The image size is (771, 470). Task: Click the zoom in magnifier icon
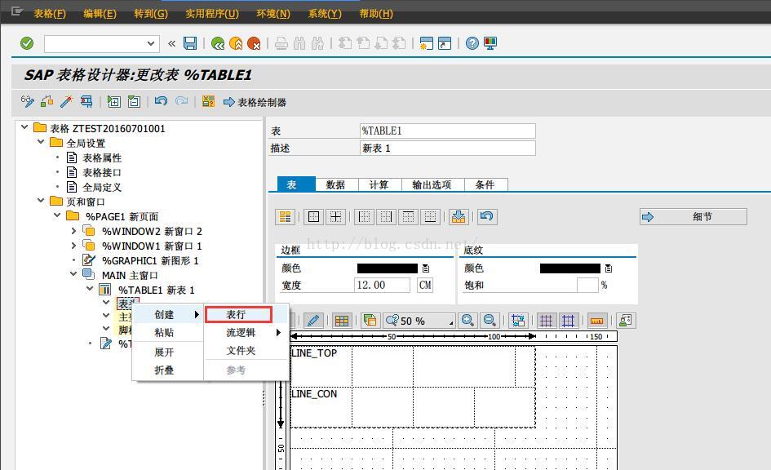point(467,321)
